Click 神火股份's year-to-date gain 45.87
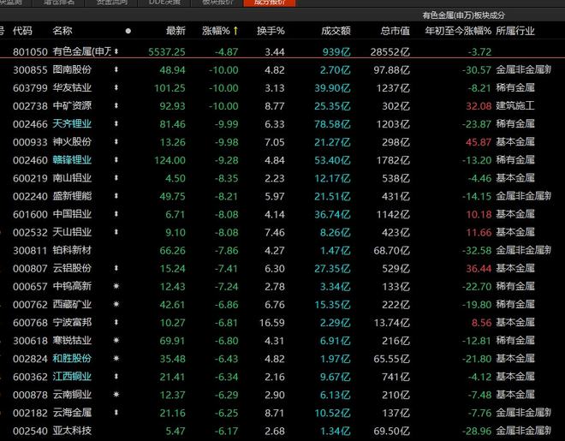Screen dimensions: 565x441 pos(479,142)
